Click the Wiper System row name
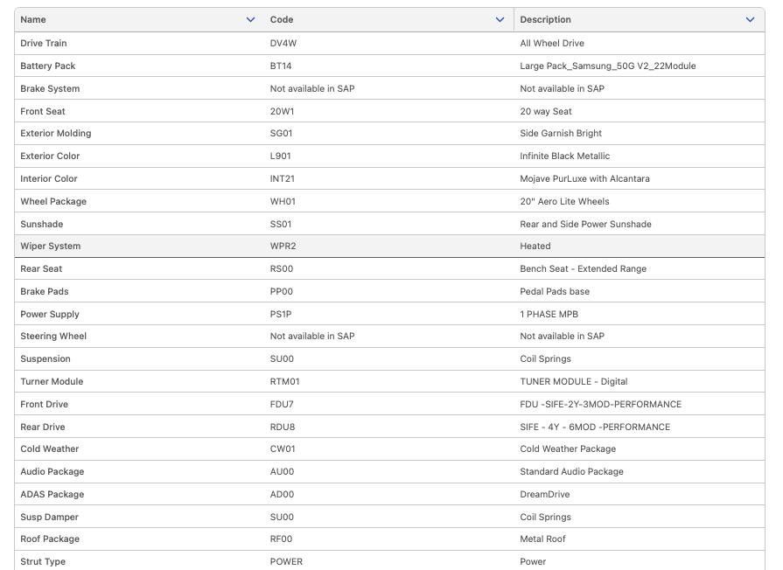The width and height of the screenshot is (783, 570). point(51,246)
